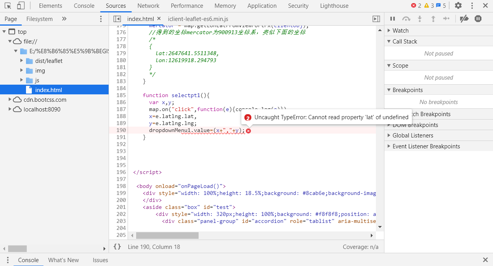Close the index.html editor tab

(159, 19)
